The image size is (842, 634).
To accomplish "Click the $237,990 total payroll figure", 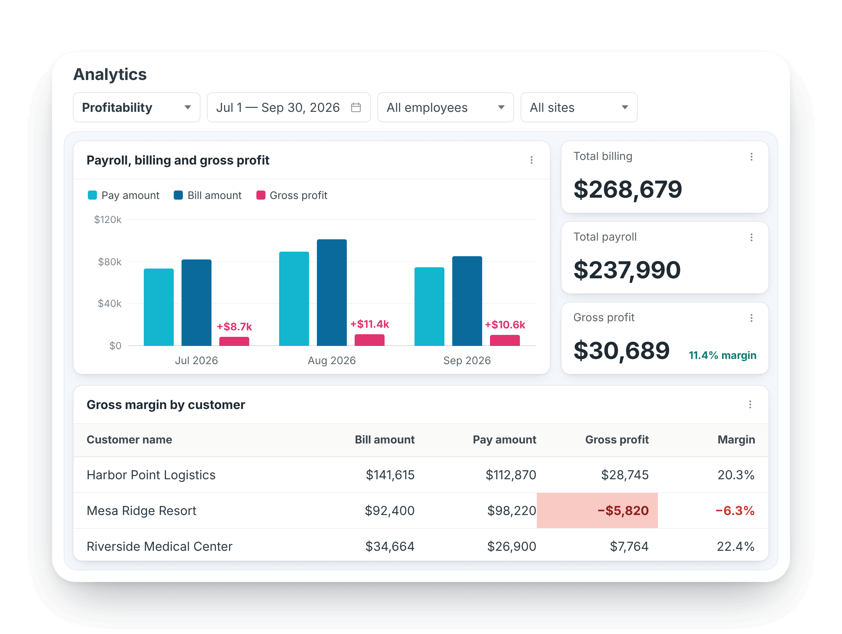I will [x=627, y=270].
